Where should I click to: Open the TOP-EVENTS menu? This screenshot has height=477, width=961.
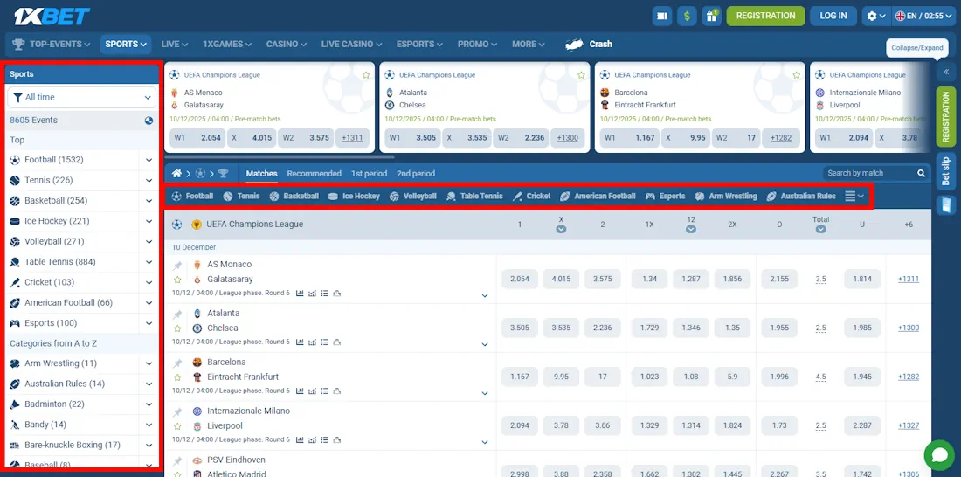(x=52, y=45)
